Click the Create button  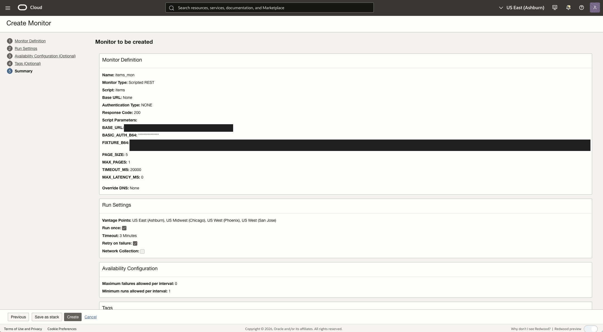click(x=73, y=317)
